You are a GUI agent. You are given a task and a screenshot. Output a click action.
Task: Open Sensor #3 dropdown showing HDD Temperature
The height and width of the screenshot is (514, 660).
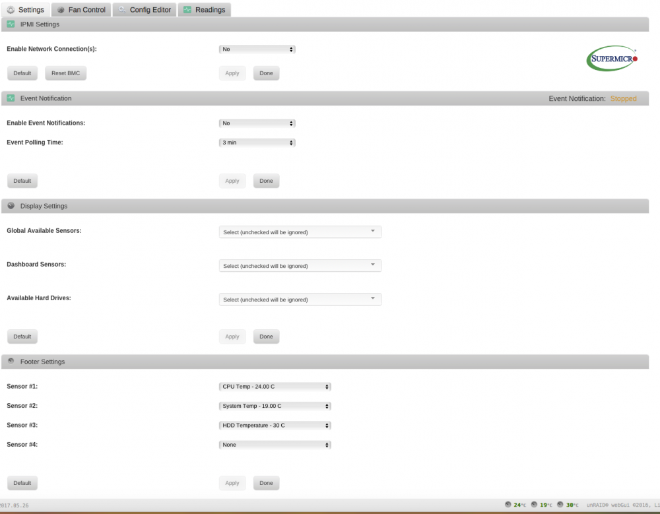[275, 425]
